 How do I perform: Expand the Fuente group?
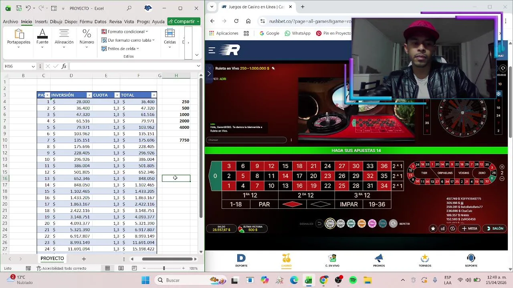pyautogui.click(x=42, y=39)
